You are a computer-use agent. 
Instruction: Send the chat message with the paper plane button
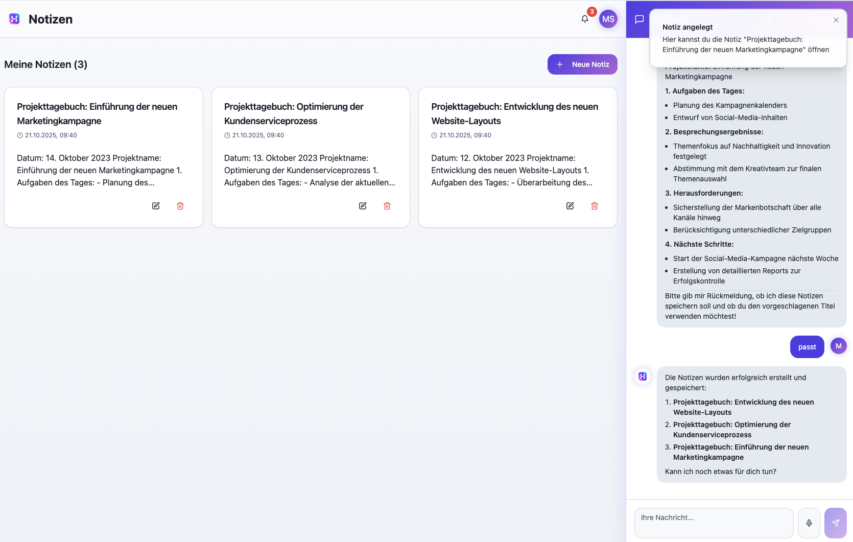click(836, 523)
